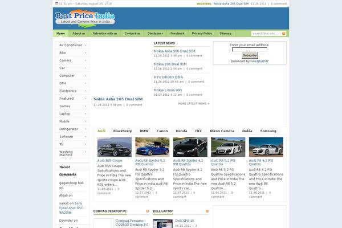The image size is (342, 228).
Task: Expand the Camera category
Action: (72, 60)
